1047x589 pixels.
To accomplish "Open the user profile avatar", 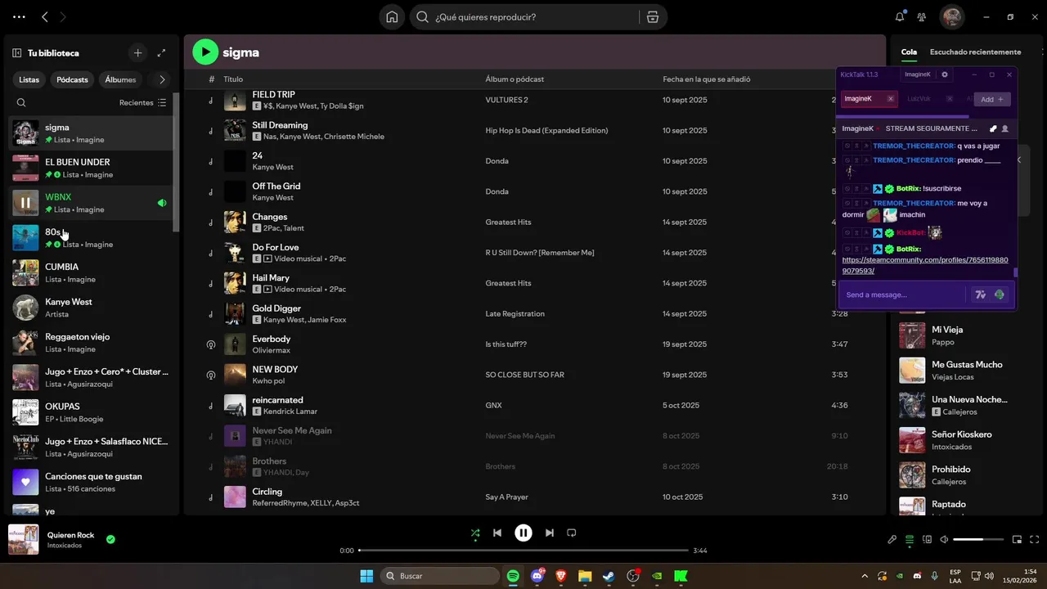I will pyautogui.click(x=951, y=17).
